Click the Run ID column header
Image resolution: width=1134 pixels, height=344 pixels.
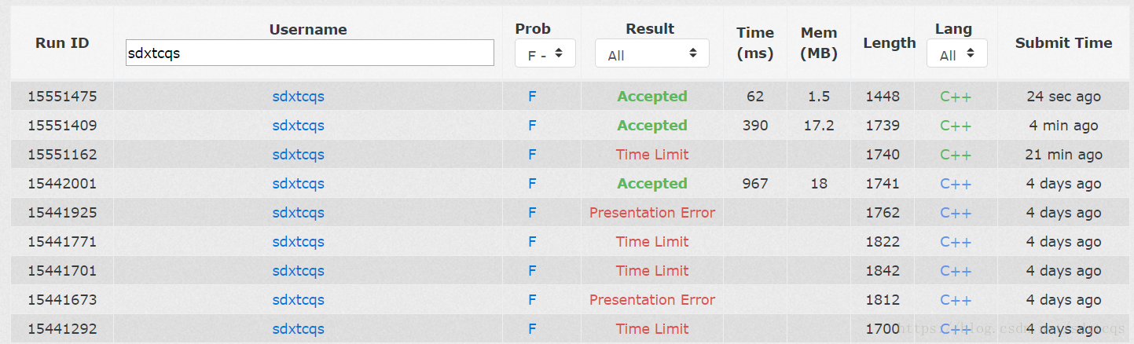click(x=62, y=43)
